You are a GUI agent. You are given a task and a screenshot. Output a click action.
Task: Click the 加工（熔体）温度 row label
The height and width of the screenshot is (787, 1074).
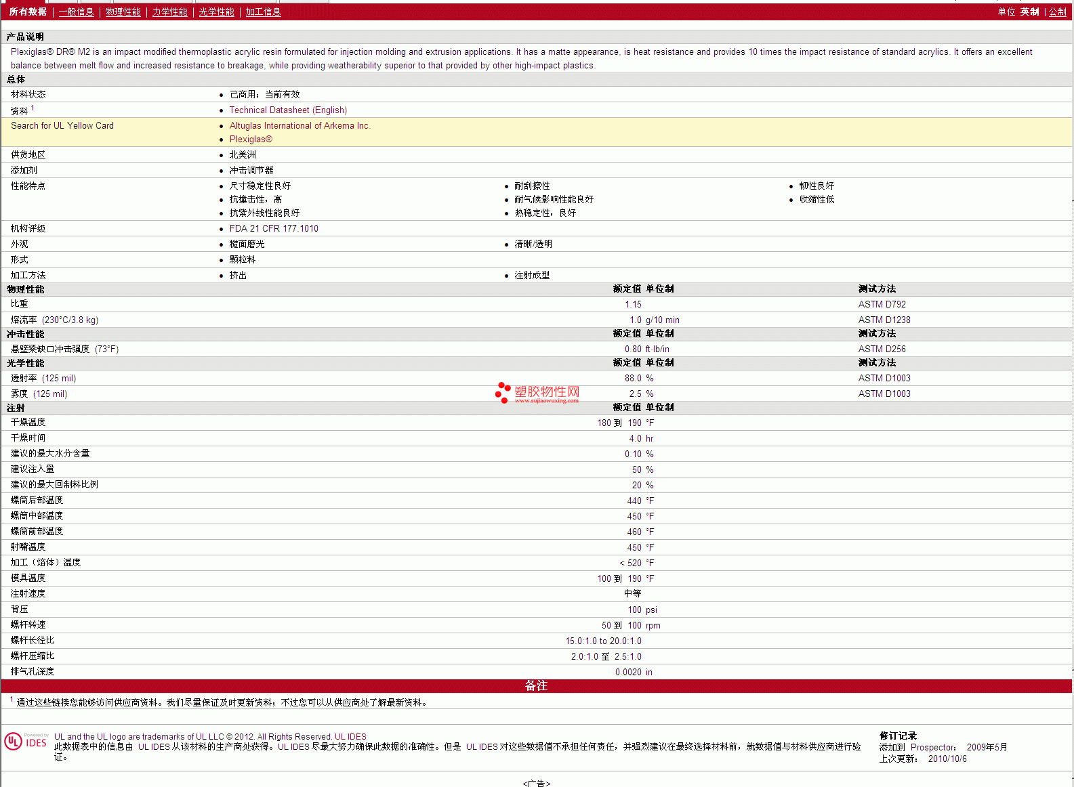click(45, 563)
